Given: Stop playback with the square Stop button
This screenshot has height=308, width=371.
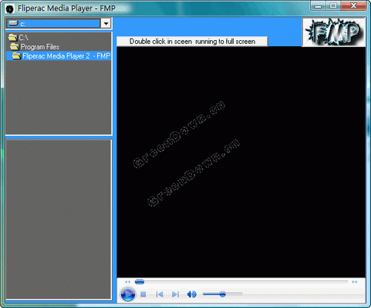Looking at the screenshot, I should pos(143,294).
